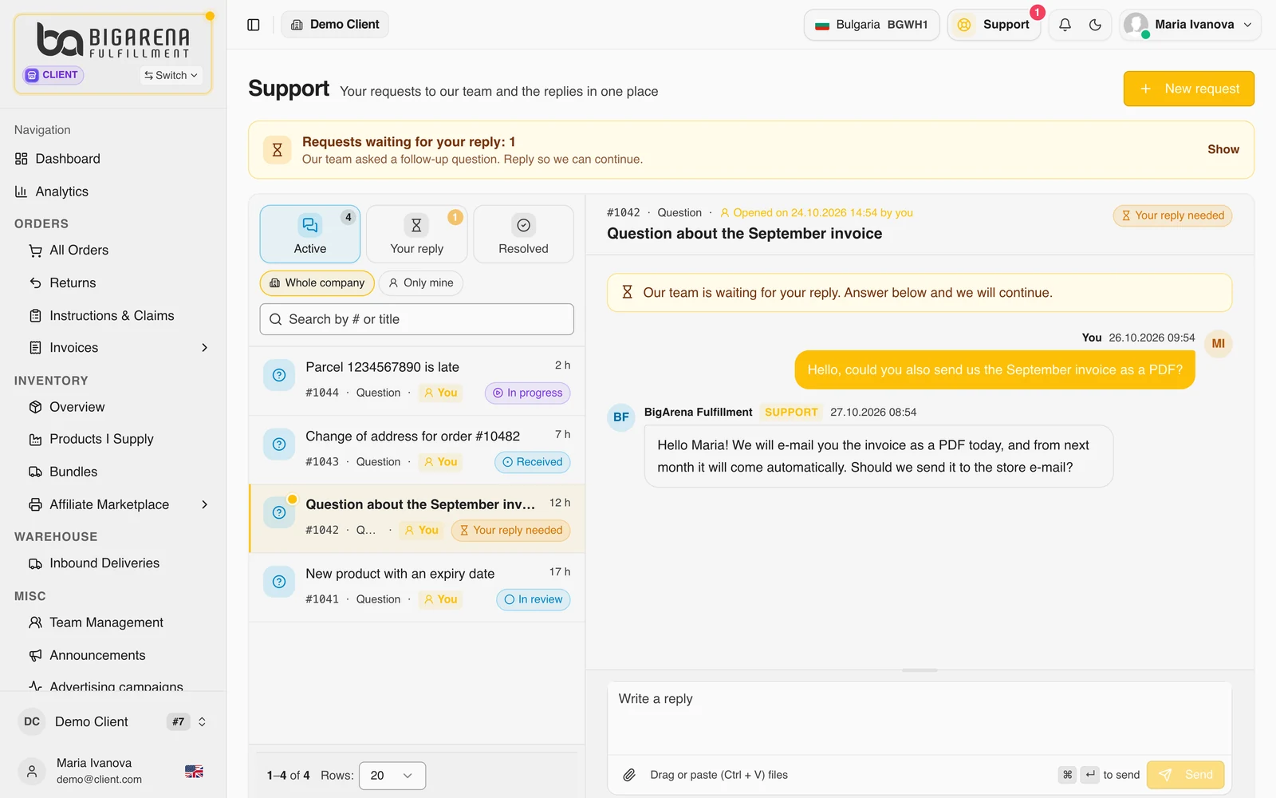
Task: Switch to dark mode moon icon
Action: click(1095, 25)
